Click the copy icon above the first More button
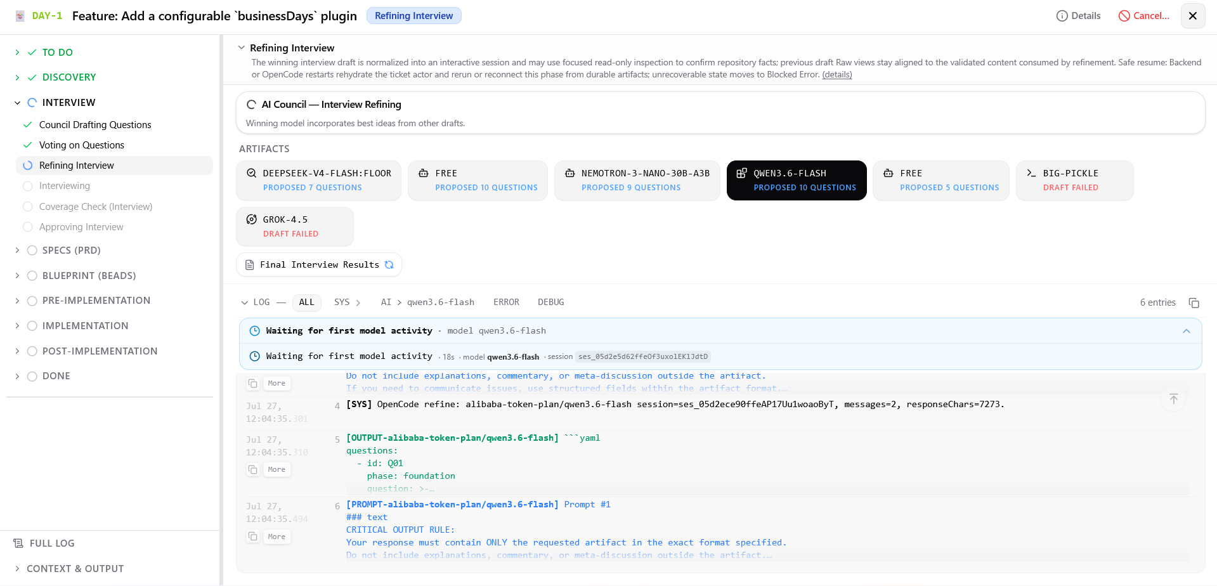The image size is (1217, 586). [x=253, y=383]
